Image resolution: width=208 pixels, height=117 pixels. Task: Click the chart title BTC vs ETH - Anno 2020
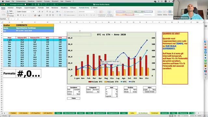click(111, 34)
